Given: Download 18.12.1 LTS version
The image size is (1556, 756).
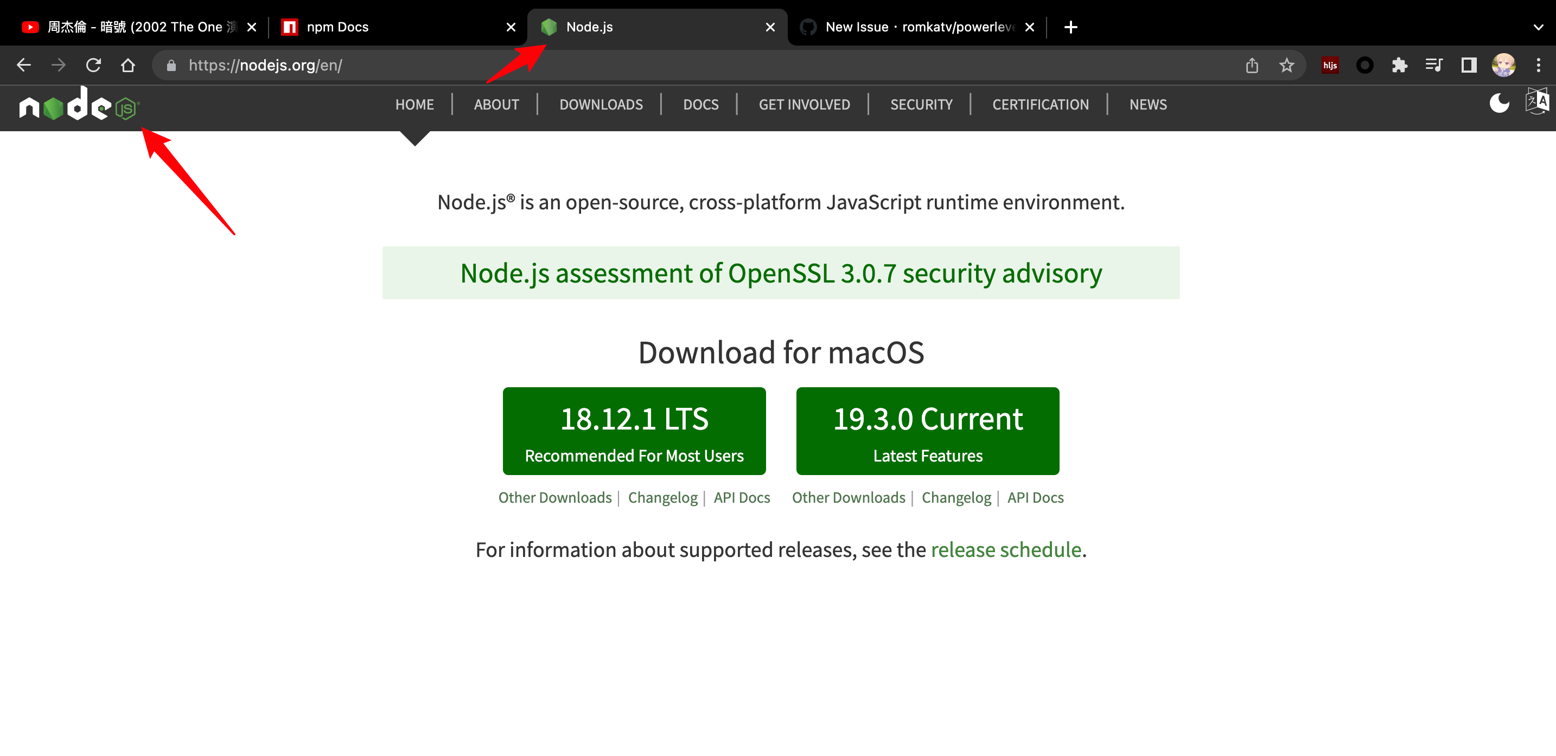Looking at the screenshot, I should [634, 431].
